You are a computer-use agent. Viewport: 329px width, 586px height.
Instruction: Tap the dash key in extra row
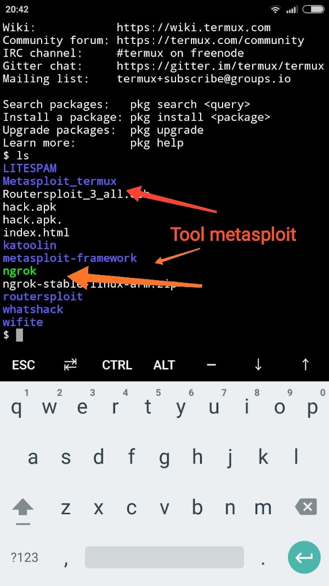(211, 364)
